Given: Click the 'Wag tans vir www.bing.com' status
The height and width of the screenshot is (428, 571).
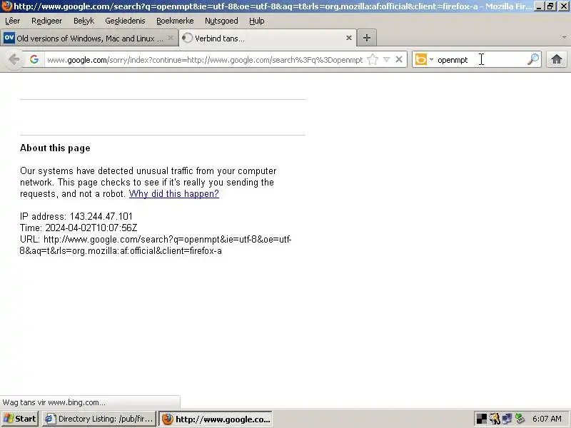Looking at the screenshot, I should tap(54, 402).
